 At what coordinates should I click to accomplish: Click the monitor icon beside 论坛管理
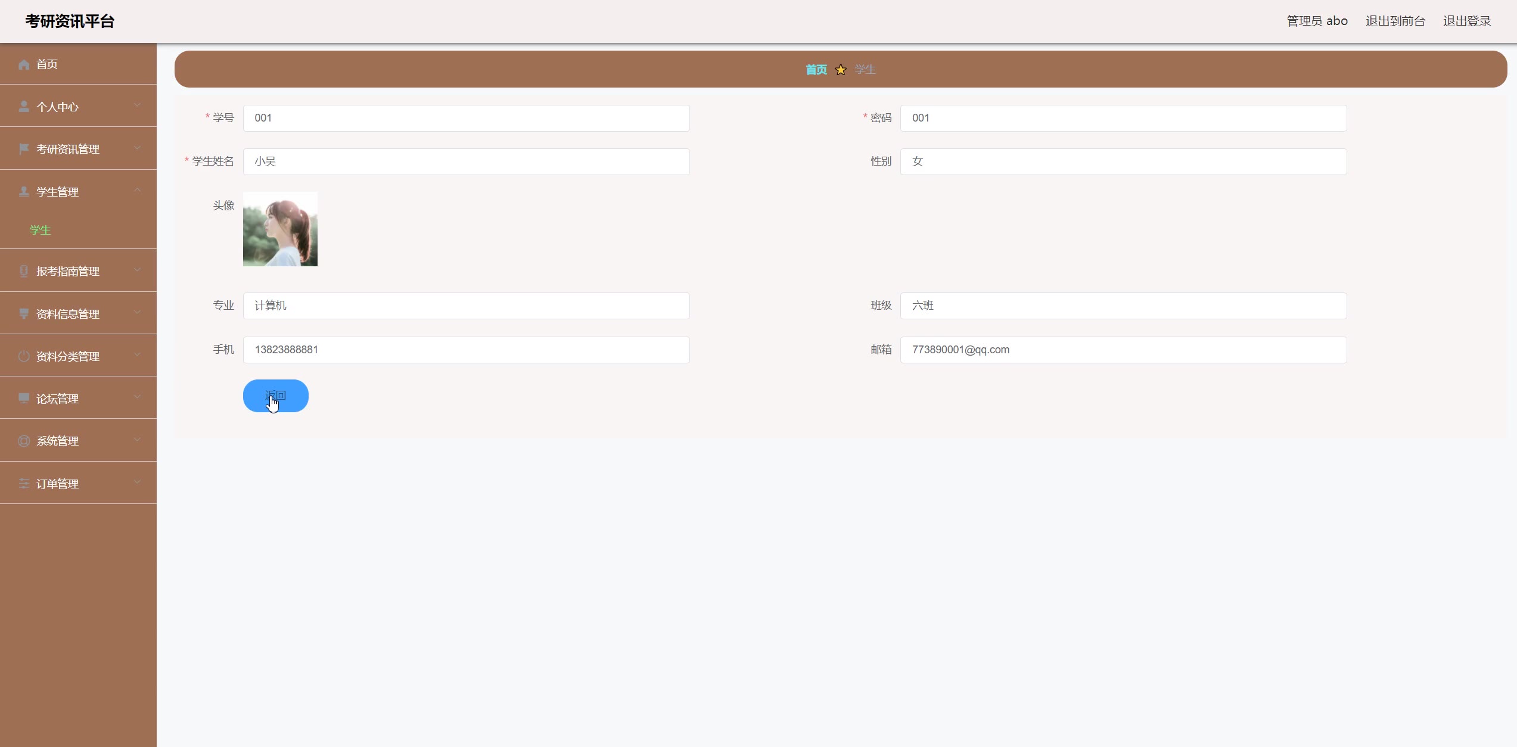(x=24, y=399)
